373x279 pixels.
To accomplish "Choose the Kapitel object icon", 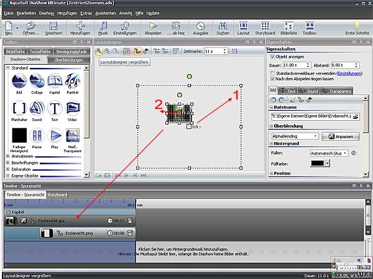I will coord(55,82).
